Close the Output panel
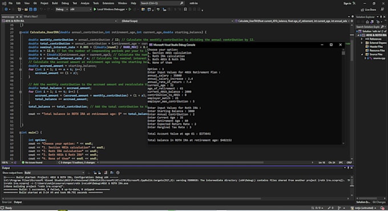This screenshot has width=388, height=211. click(351, 168)
